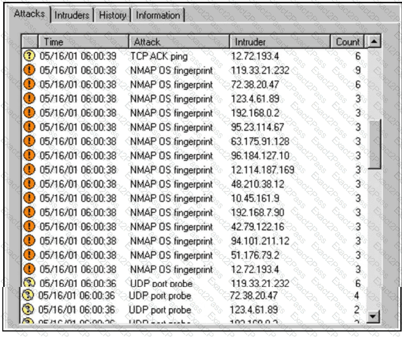
Task: Click the icon for UDP port probe 123.4.61.89
Action: pos(28,310)
